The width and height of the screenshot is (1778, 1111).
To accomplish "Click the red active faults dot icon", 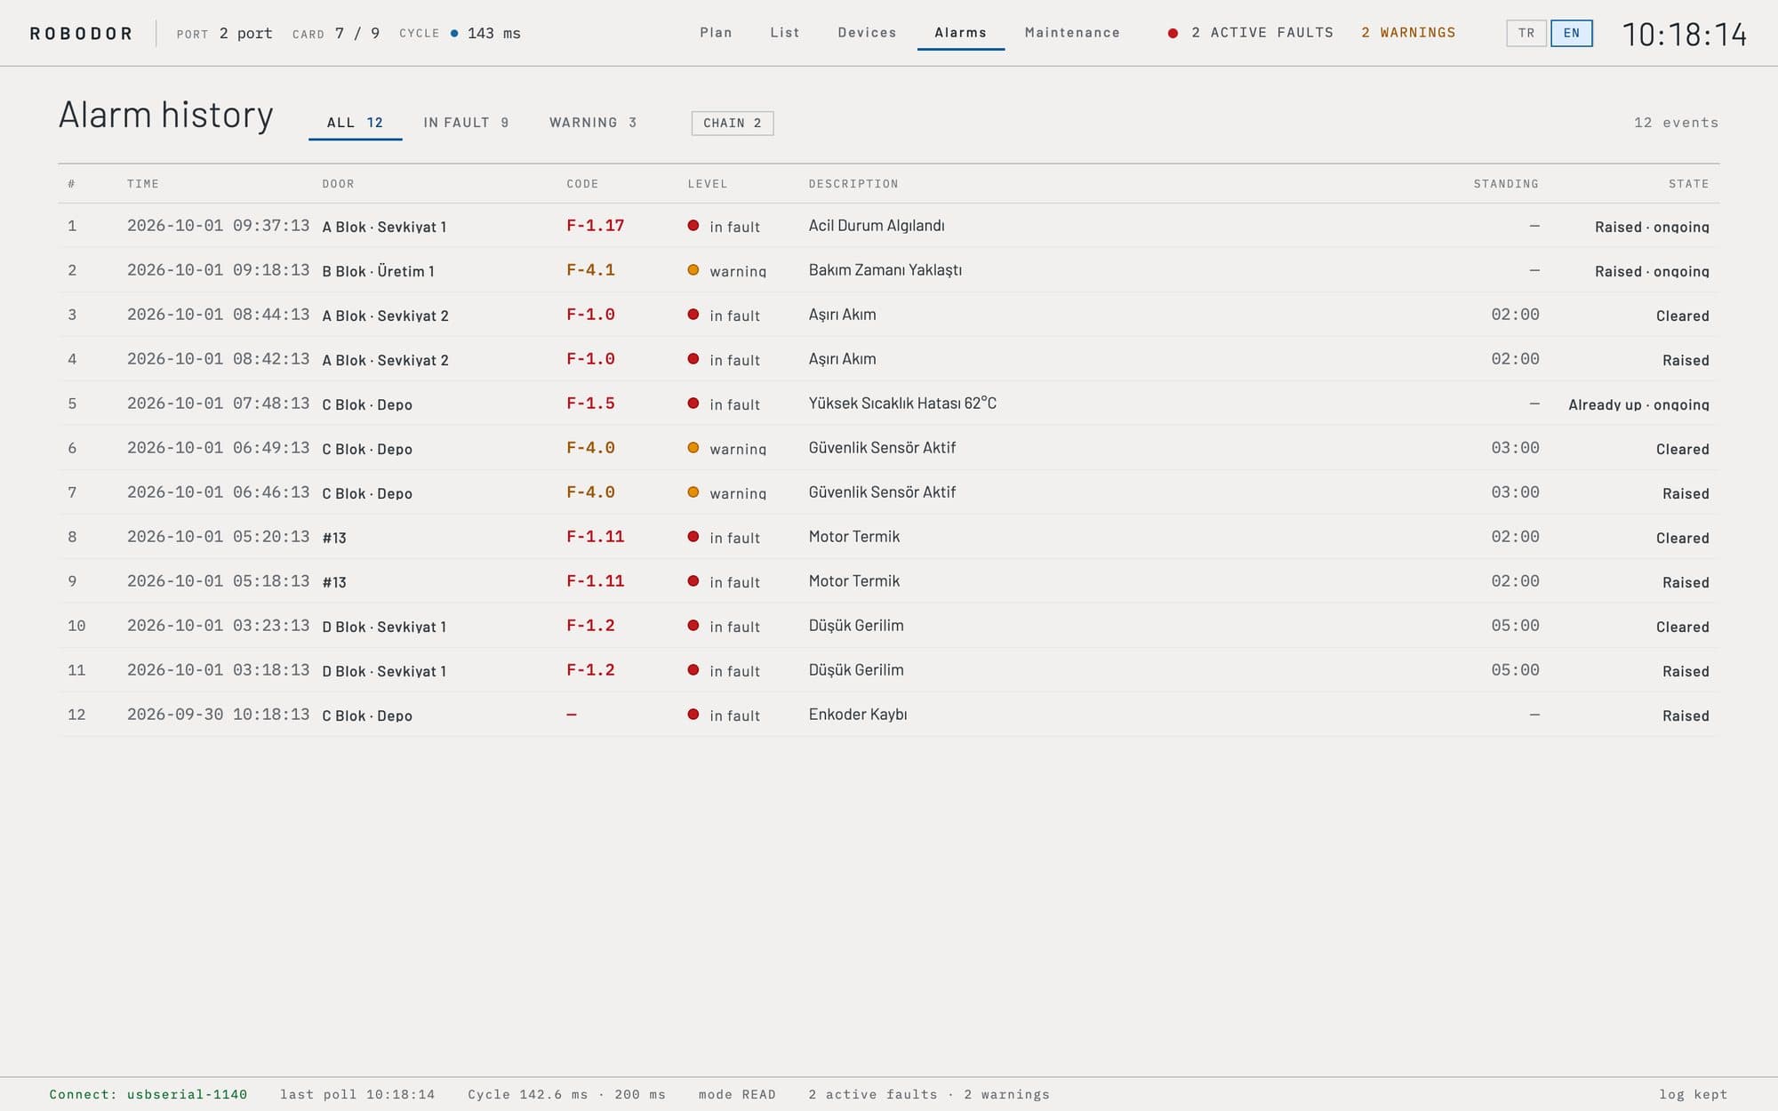I will click(x=1173, y=33).
